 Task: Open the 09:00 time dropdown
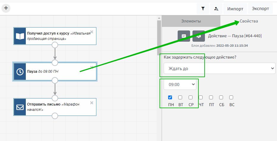coord(180,85)
